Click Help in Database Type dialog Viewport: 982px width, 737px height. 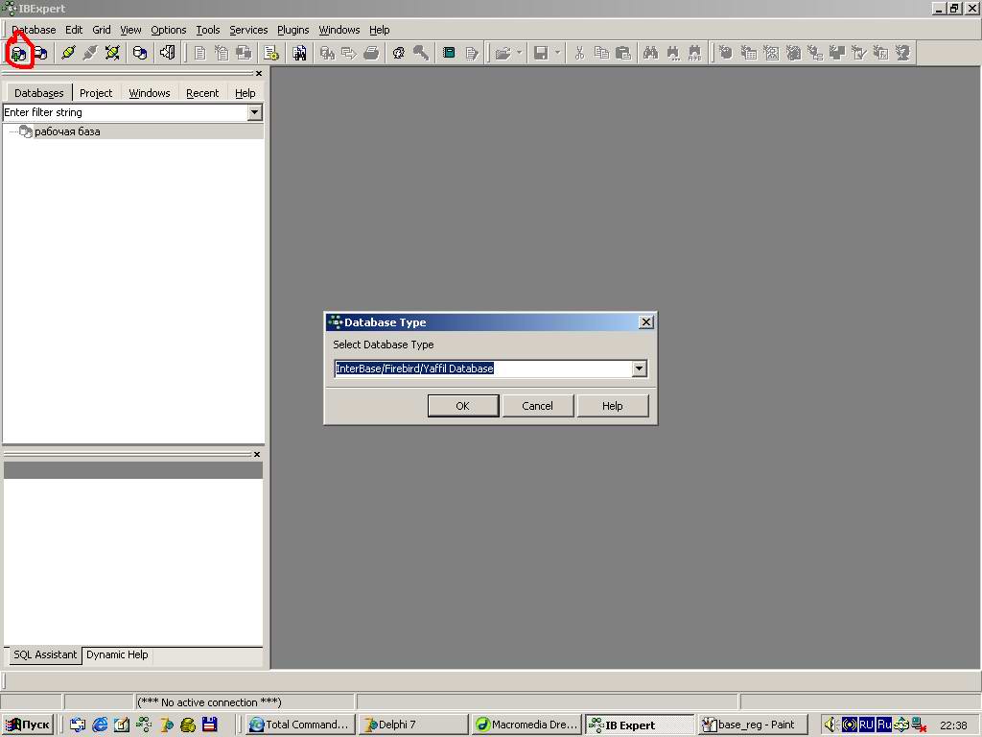[x=613, y=406]
